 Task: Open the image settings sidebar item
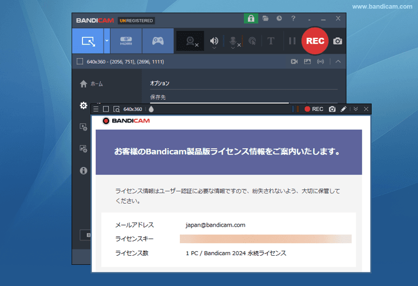point(84,149)
